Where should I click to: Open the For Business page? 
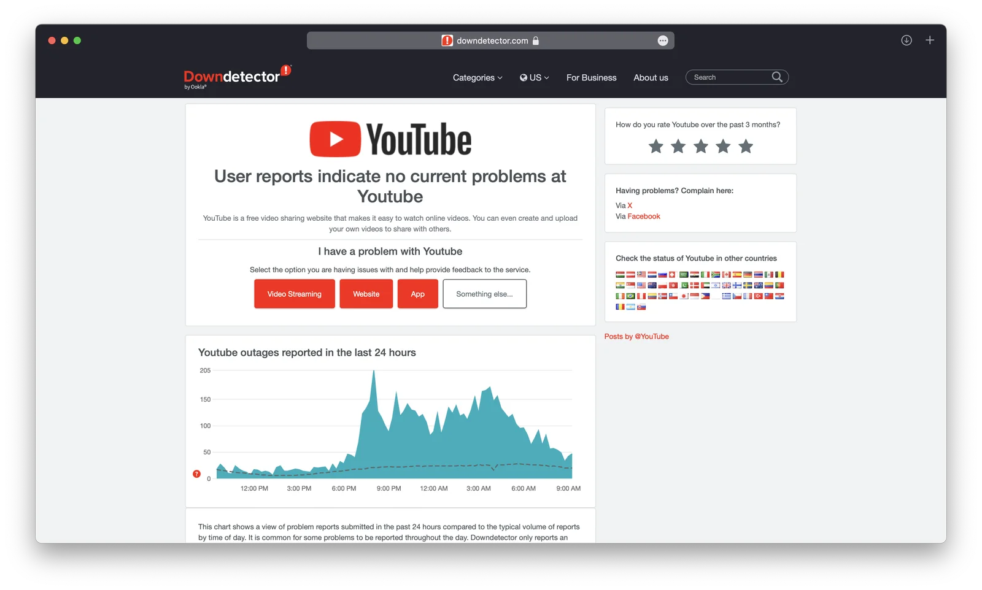click(591, 77)
